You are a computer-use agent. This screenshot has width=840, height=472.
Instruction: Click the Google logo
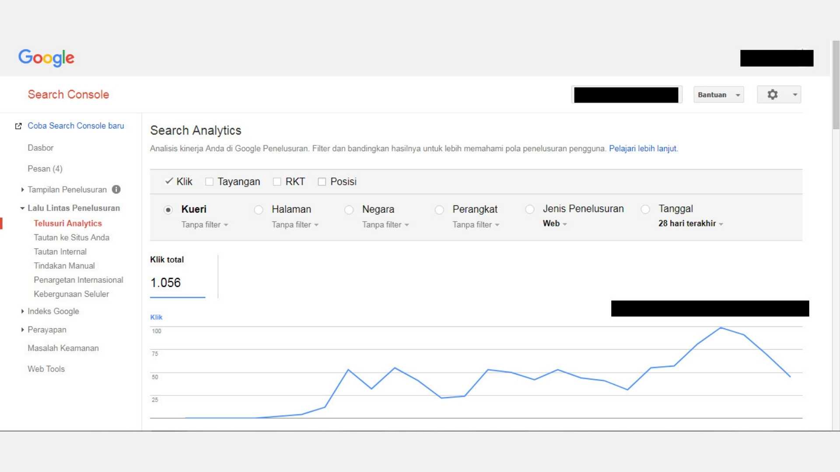pyautogui.click(x=46, y=58)
